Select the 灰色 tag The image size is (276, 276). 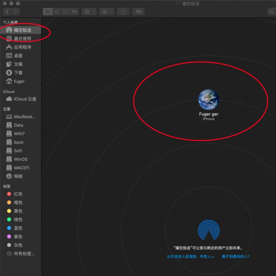tap(21, 245)
